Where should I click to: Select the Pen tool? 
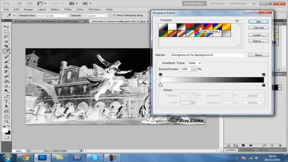pyautogui.click(x=6, y=96)
